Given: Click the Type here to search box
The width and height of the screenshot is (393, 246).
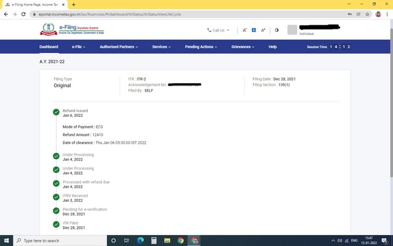Looking at the screenshot, I should (60, 240).
